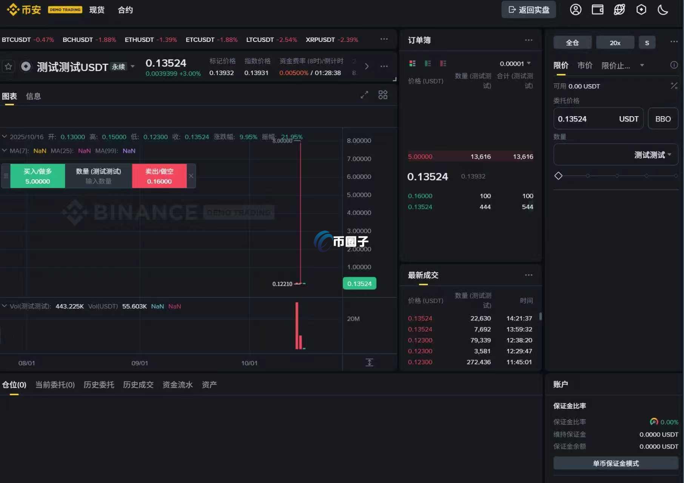Open the wallet icon in the top bar

pyautogui.click(x=597, y=10)
